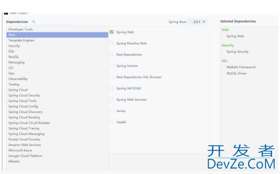Select Spring Cloud Circuit Breaker category
The image size is (280, 174).
[x=57, y=123]
